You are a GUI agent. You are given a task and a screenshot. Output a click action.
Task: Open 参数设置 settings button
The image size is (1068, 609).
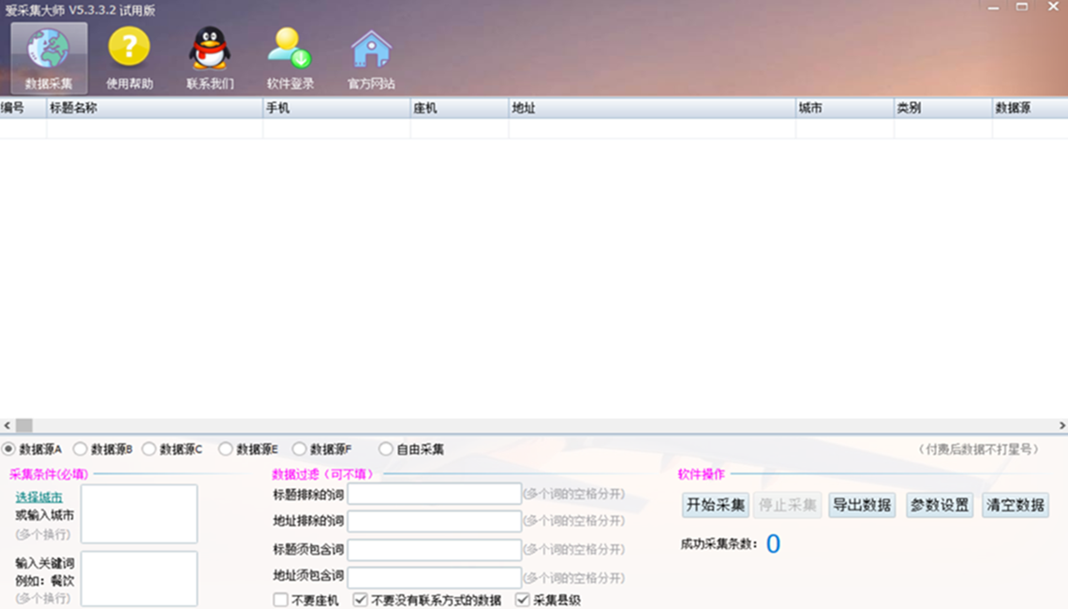click(940, 505)
